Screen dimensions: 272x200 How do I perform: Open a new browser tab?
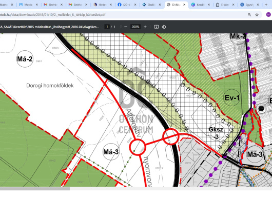[x=266, y=5]
